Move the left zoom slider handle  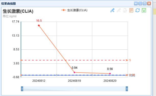click(x=22, y=89)
